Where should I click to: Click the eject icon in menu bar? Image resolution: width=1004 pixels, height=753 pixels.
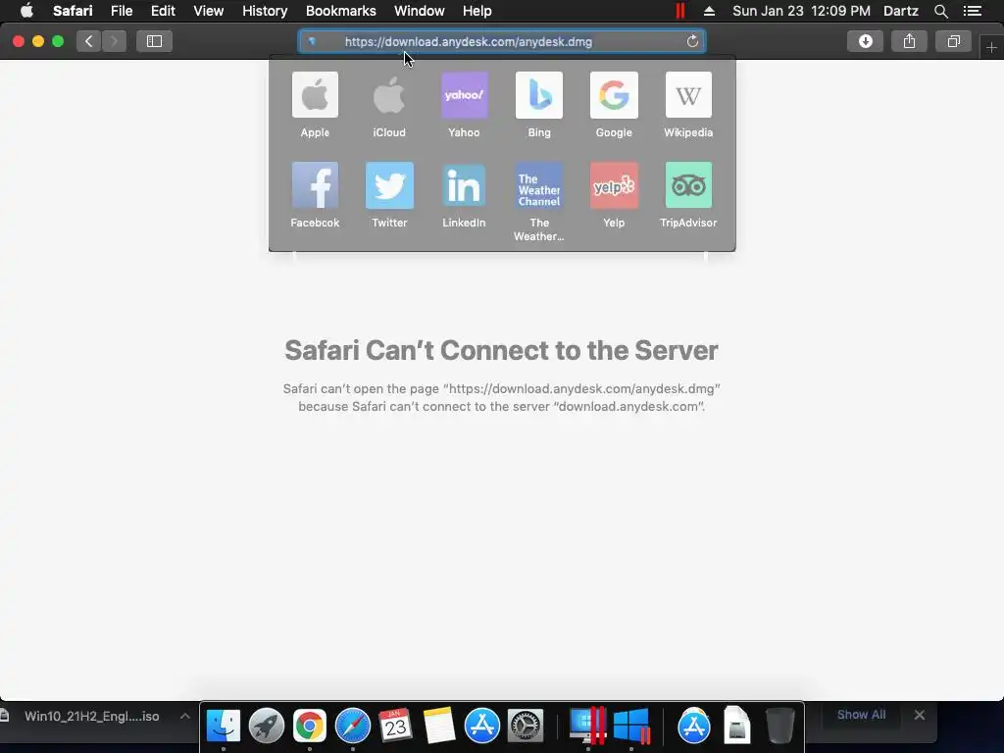click(709, 11)
